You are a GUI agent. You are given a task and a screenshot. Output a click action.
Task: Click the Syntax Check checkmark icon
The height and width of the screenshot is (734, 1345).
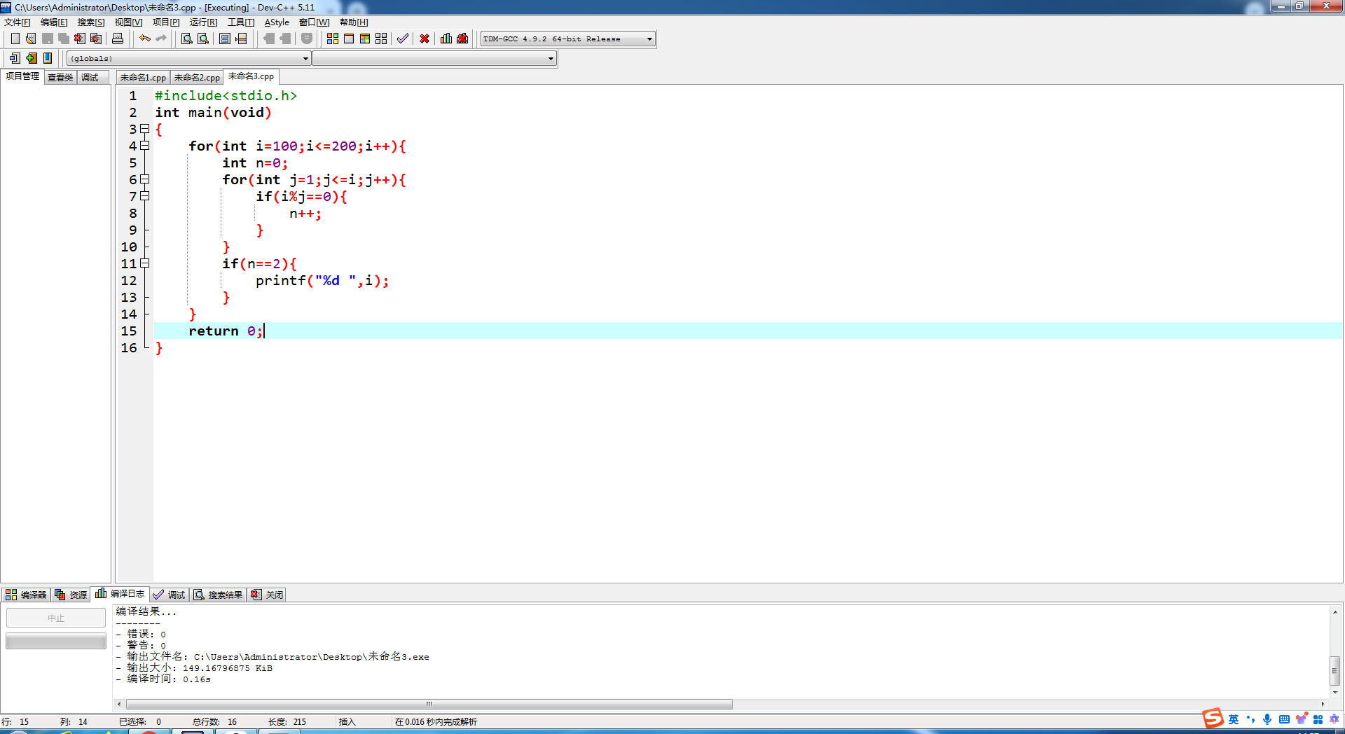[403, 39]
